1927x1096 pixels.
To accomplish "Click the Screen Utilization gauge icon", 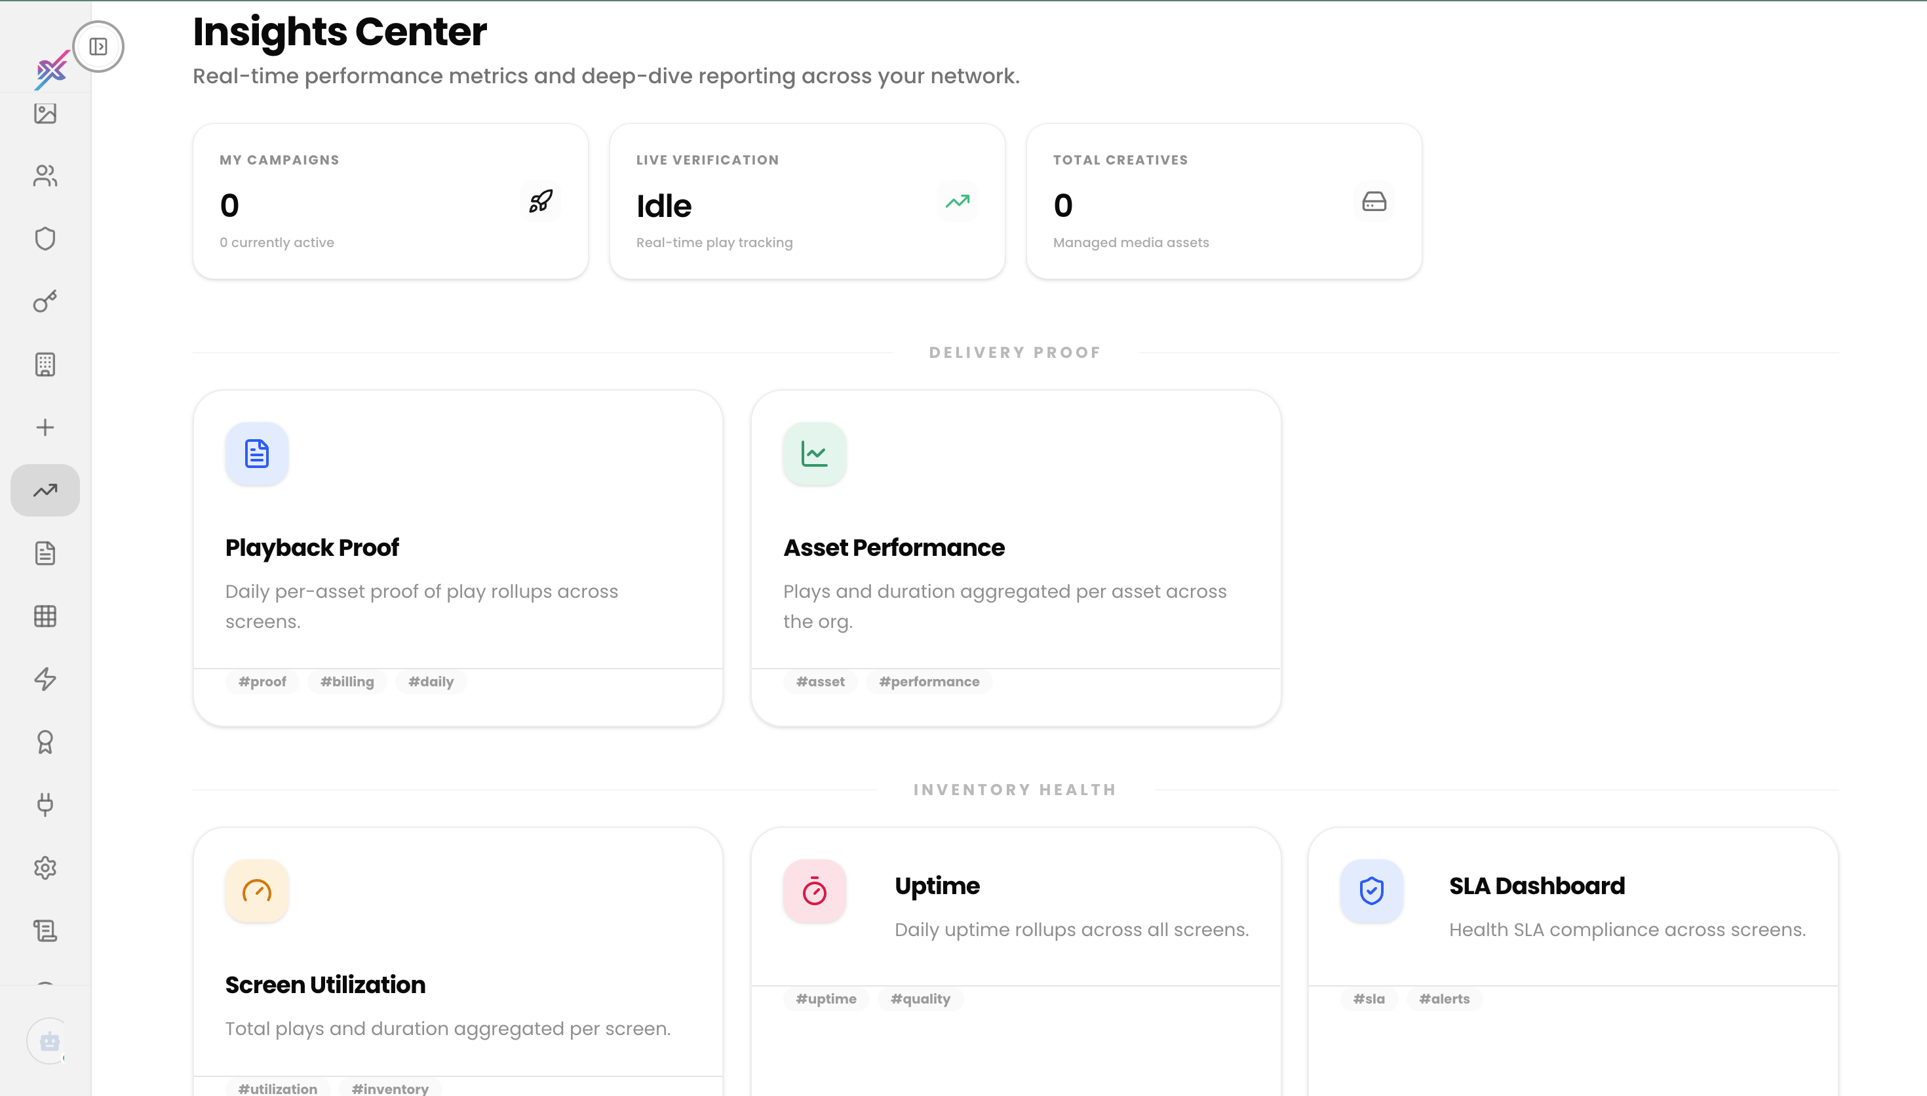I will (256, 891).
